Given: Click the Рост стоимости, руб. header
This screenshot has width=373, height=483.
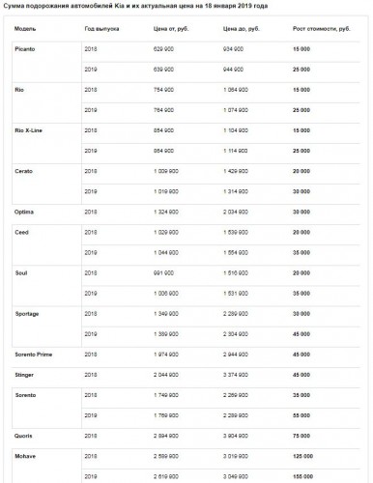Looking at the screenshot, I should pyautogui.click(x=322, y=29).
